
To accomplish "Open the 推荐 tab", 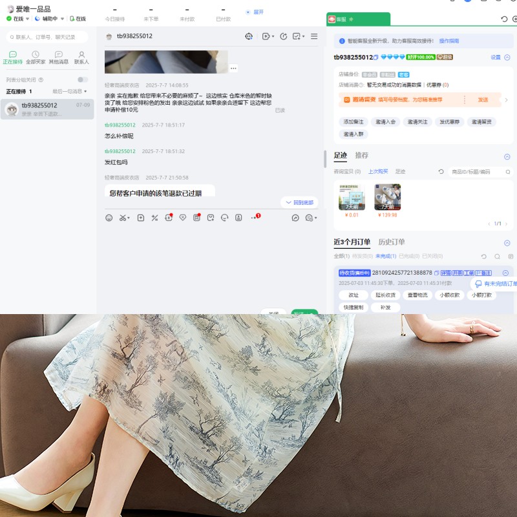I will (x=362, y=155).
